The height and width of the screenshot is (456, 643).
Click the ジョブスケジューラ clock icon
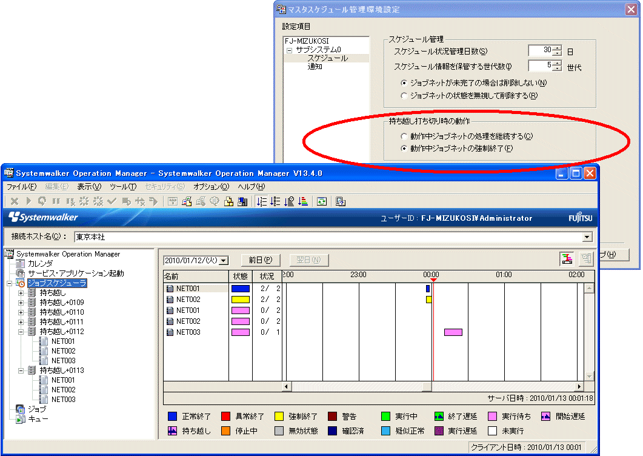pos(20,283)
